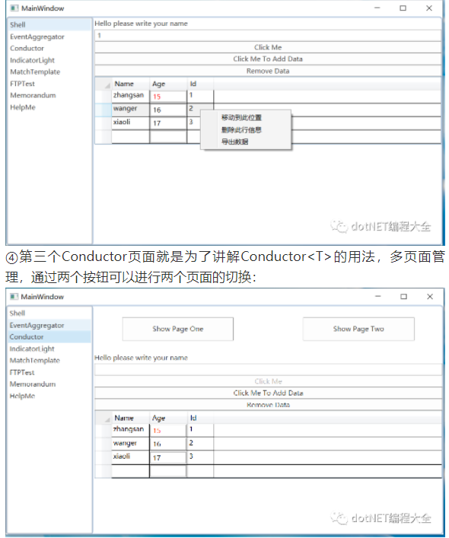
Task: Sort by Age column header in bottom window
Action: 168,418
